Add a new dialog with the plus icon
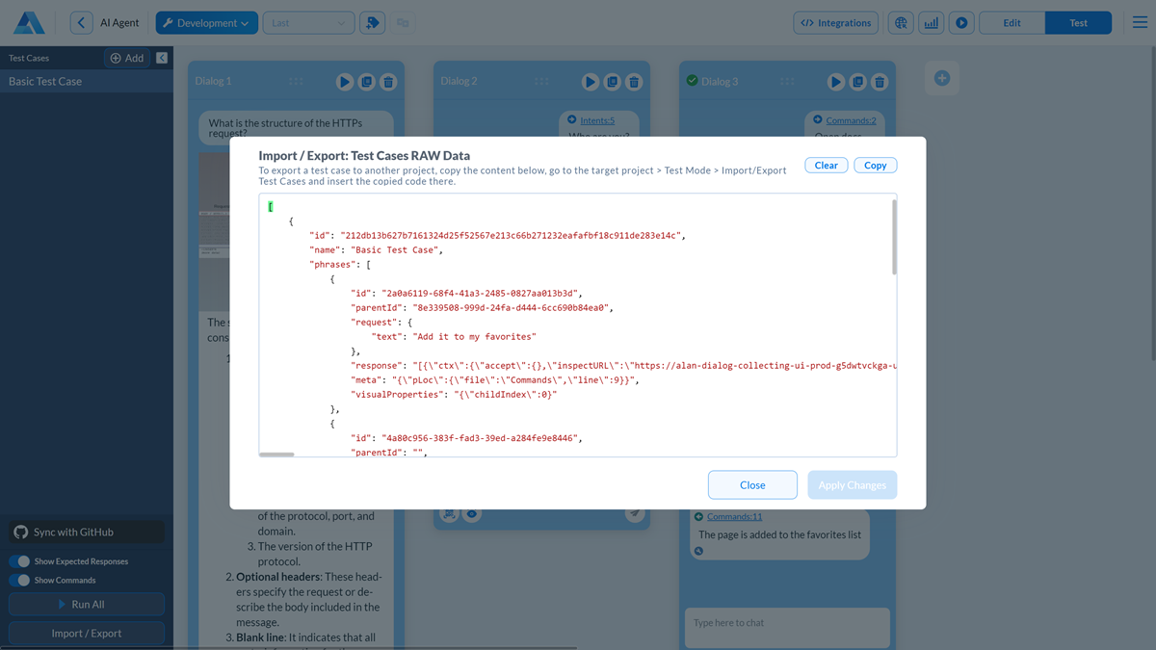The width and height of the screenshot is (1156, 650). point(942,78)
